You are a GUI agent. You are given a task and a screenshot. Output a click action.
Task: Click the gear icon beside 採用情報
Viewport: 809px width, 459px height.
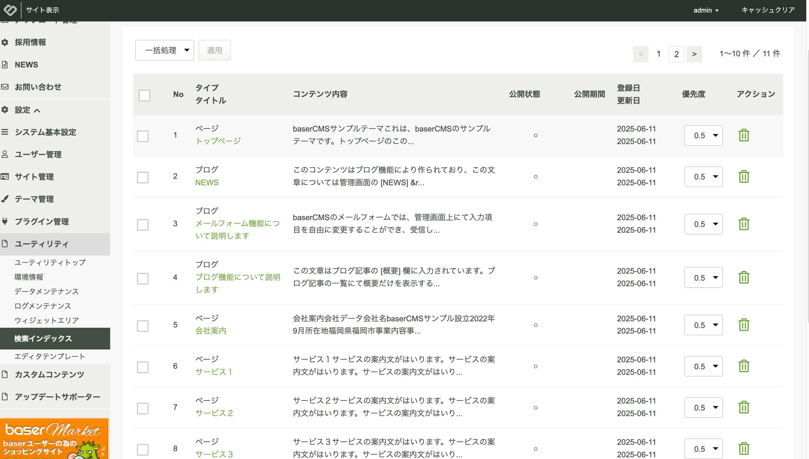5,42
